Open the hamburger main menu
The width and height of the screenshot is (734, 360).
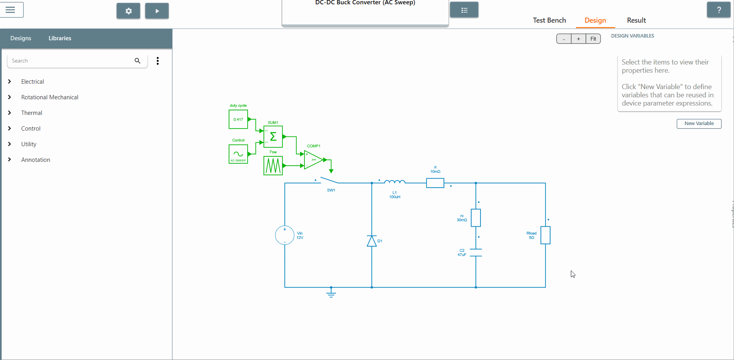point(11,10)
